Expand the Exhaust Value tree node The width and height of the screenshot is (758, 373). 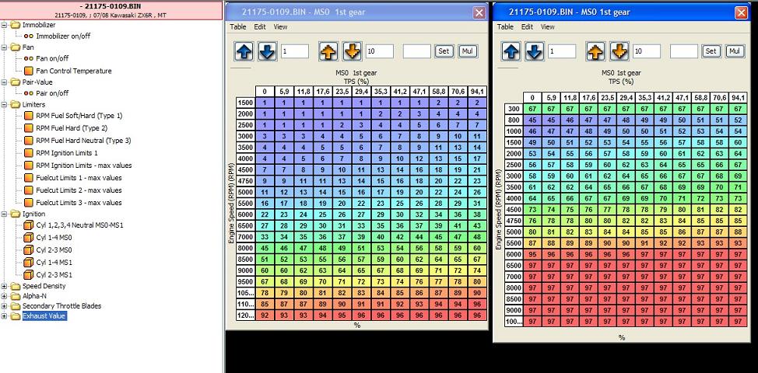[5, 315]
